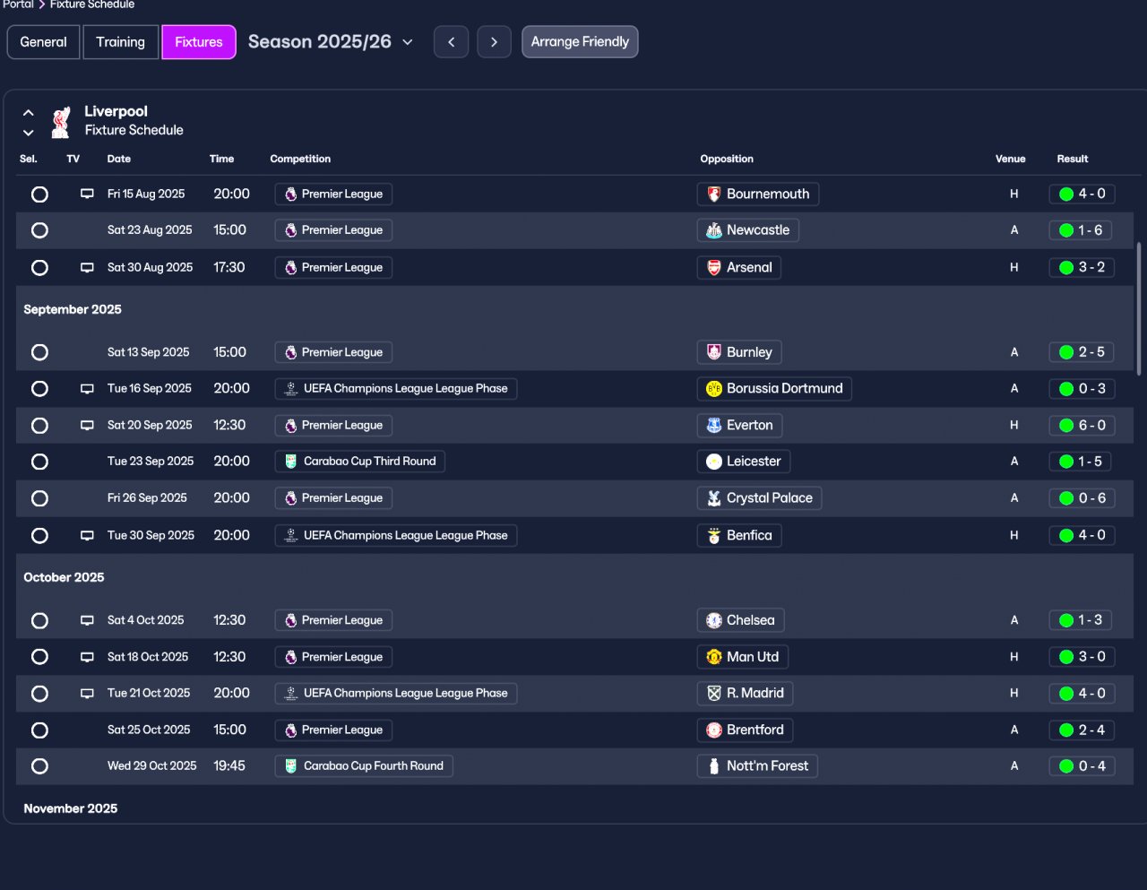The width and height of the screenshot is (1147, 890).
Task: Click the green result dot for Benfica match
Action: tap(1066, 536)
